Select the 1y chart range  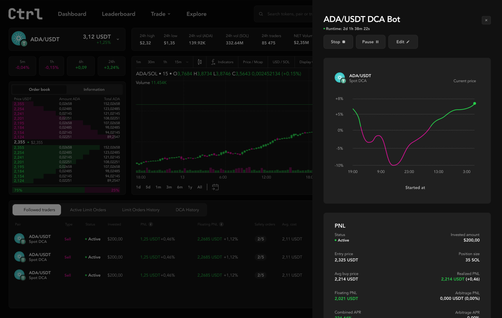click(x=190, y=187)
